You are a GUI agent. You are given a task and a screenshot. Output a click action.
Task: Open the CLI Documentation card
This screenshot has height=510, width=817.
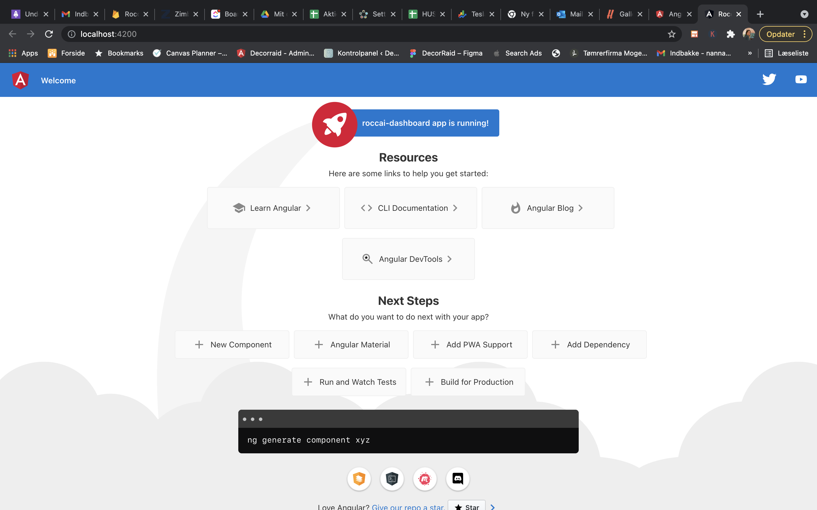click(x=410, y=208)
